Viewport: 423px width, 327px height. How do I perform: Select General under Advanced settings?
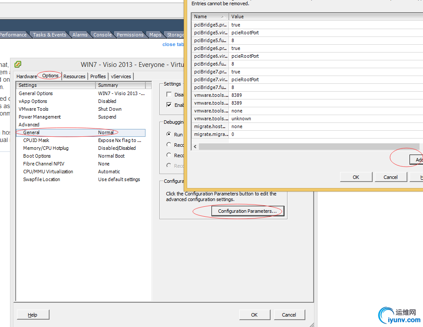click(x=81, y=132)
